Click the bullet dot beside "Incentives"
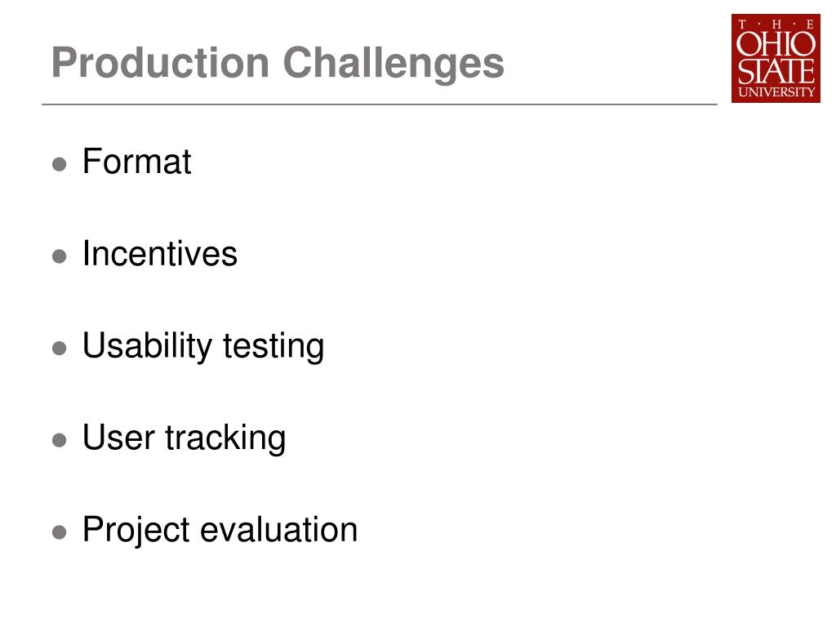The width and height of the screenshot is (836, 627). tap(59, 256)
